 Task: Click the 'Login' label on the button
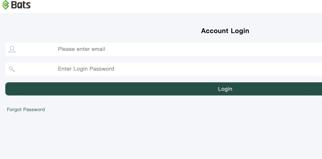click(x=225, y=89)
